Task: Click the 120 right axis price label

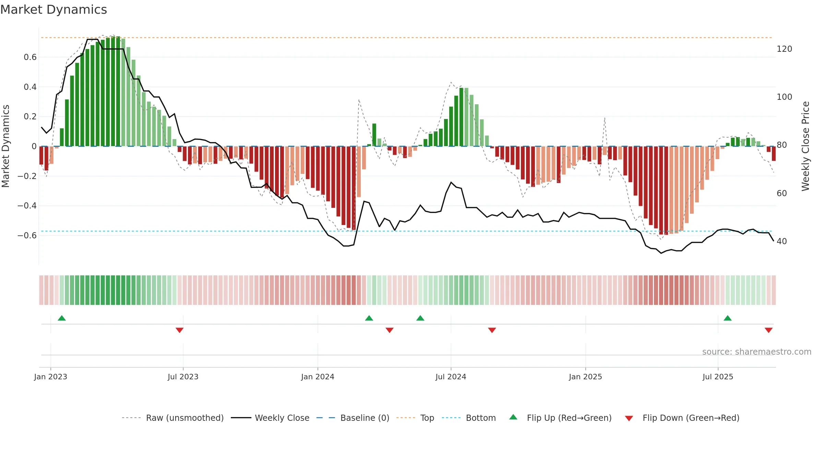Action: (785, 49)
